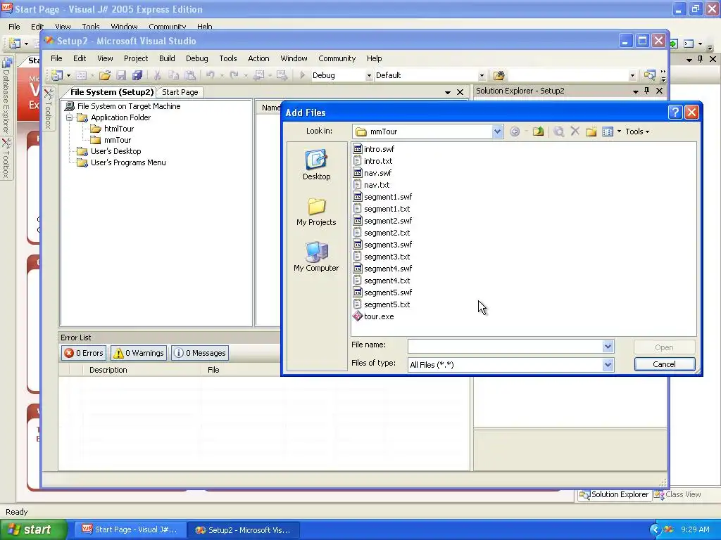Click the Solution Explorer pin icon
This screenshot has width=721, height=540.
tap(647, 91)
